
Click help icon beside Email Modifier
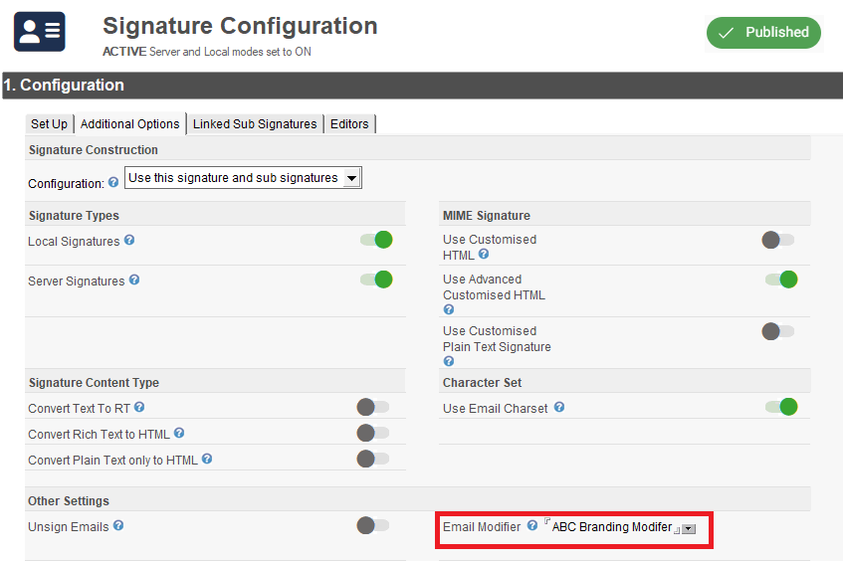pyautogui.click(x=532, y=525)
